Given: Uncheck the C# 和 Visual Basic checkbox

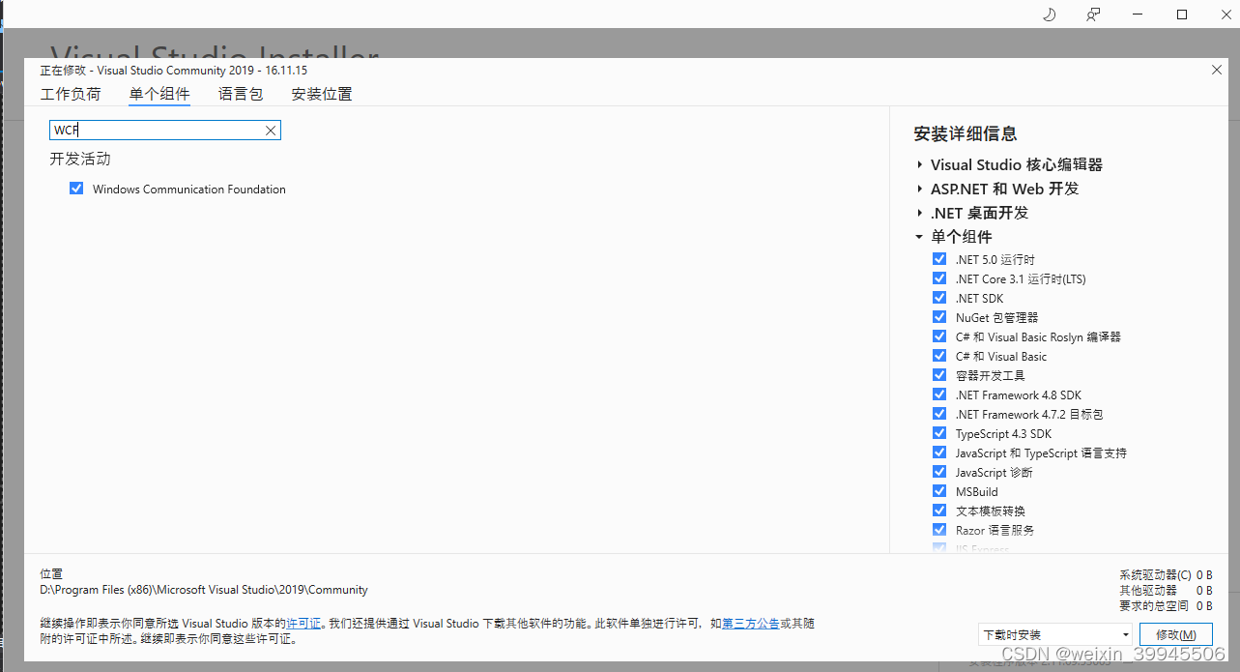Looking at the screenshot, I should click(939, 356).
